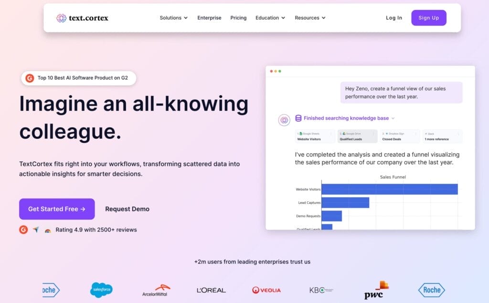Image resolution: width=489 pixels, height=303 pixels.
Task: Click the Veolia logo
Action: point(266,290)
